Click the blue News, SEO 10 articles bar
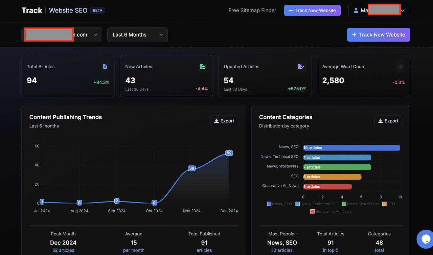Viewport: 433px width, 255px height. tap(352, 148)
